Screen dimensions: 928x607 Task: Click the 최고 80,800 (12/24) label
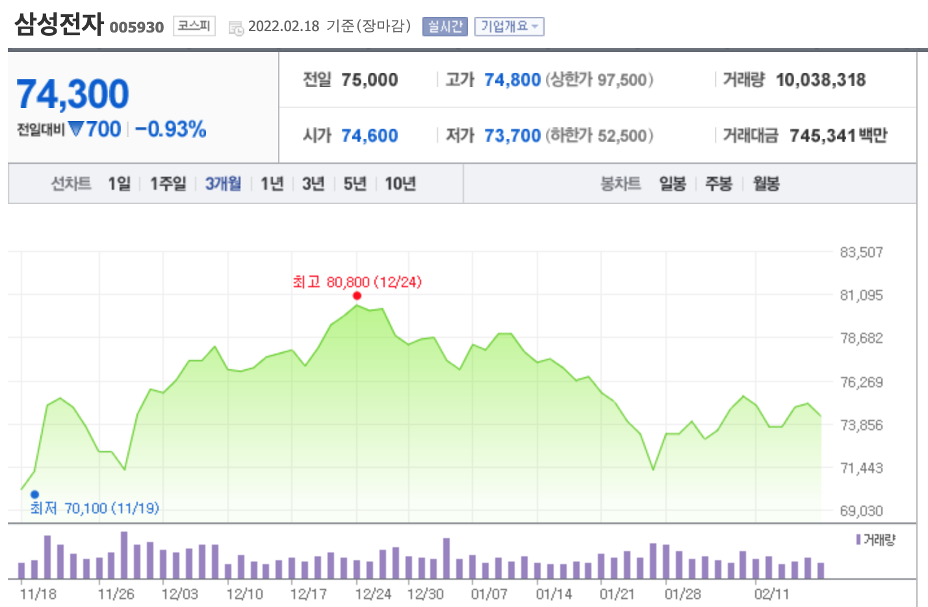coord(357,282)
